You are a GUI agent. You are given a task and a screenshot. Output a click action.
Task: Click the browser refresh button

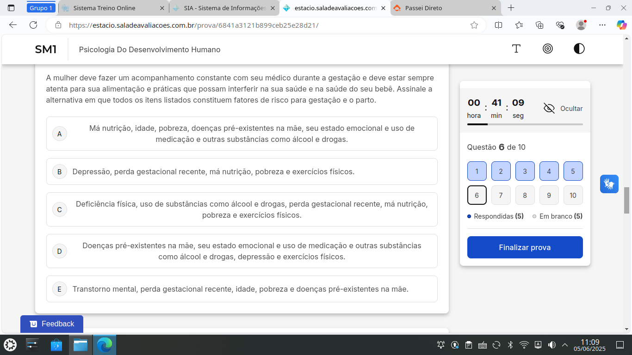pyautogui.click(x=33, y=25)
